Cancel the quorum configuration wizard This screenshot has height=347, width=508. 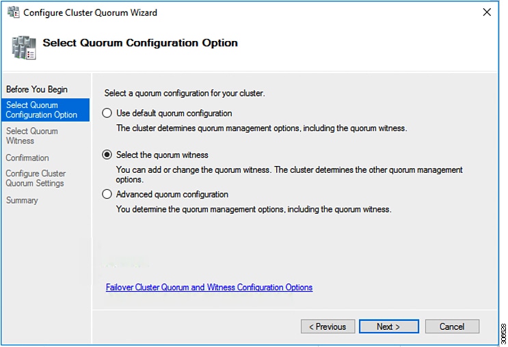451,327
